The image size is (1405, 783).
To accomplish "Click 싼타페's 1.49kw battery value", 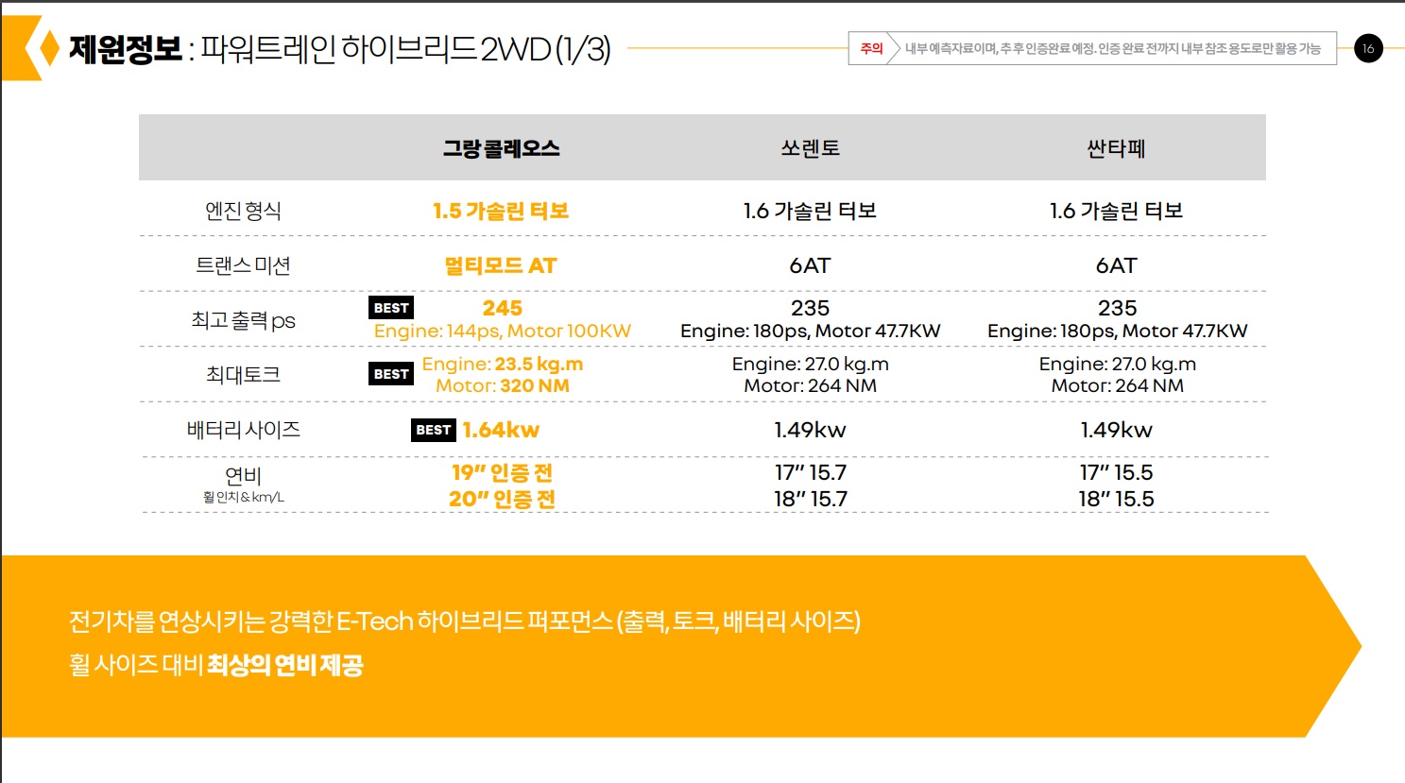I will pos(1116,430).
